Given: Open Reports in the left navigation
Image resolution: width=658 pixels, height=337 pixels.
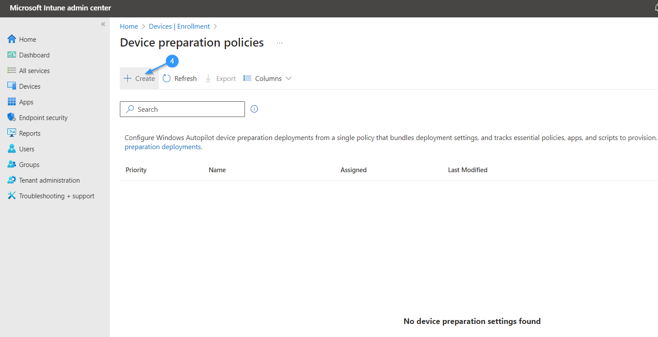Looking at the screenshot, I should pyautogui.click(x=30, y=133).
